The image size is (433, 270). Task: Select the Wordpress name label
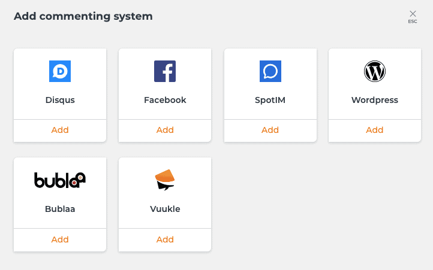click(x=375, y=100)
